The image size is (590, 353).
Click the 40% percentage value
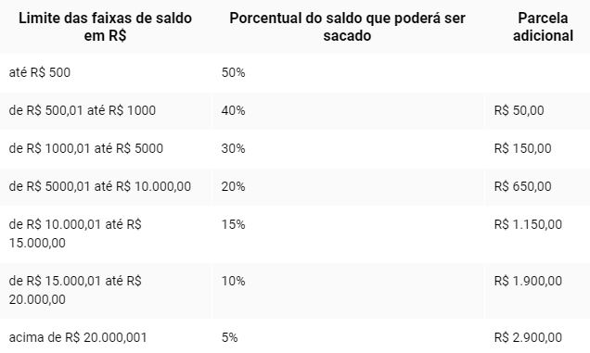click(x=233, y=110)
